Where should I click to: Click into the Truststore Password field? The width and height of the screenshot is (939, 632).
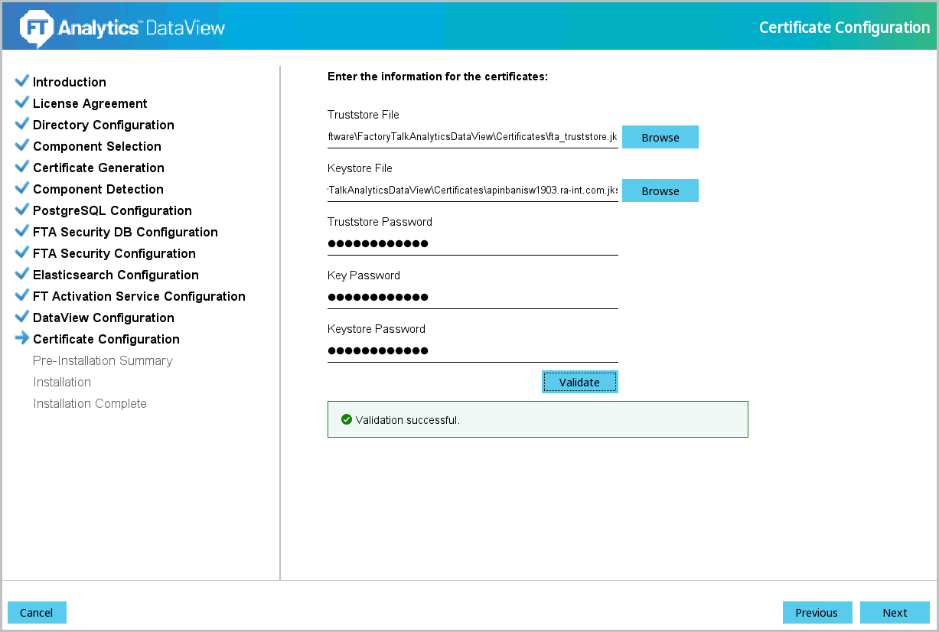472,244
